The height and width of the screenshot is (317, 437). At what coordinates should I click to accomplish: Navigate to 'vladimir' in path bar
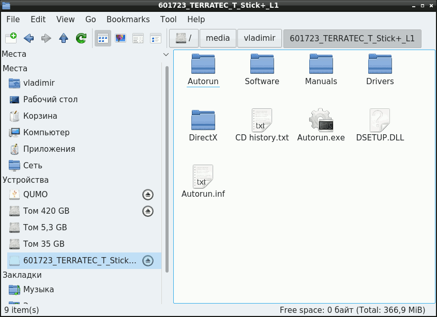260,38
